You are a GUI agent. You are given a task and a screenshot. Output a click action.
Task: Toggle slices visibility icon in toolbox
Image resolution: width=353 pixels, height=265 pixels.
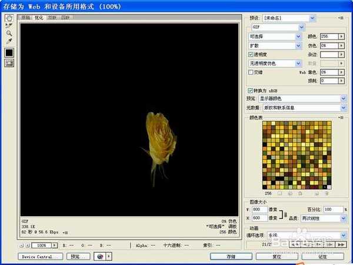[x=9, y=64]
